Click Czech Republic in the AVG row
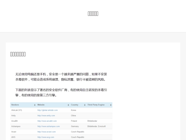The width and height of the screenshot is (186, 140). click(77, 137)
